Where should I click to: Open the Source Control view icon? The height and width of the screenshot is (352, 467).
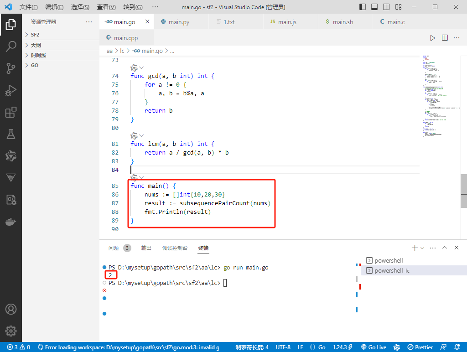point(11,68)
